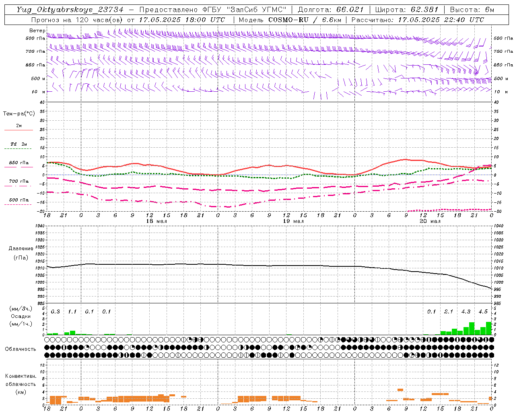Click the 2м temperature legend label
Viewport: 515px width, 412px height.
click(x=19, y=126)
